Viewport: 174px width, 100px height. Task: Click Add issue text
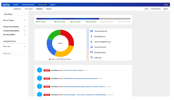[x=98, y=58]
